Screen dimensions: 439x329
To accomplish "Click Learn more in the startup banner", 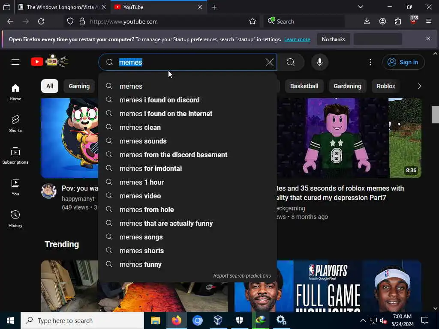I will coord(297,39).
